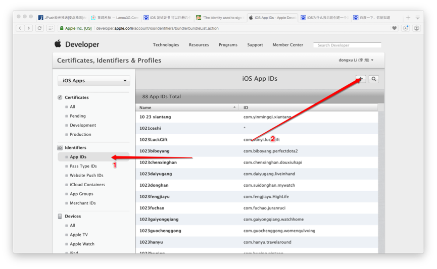Select Production certificates in sidebar
The width and height of the screenshot is (437, 269).
80,134
